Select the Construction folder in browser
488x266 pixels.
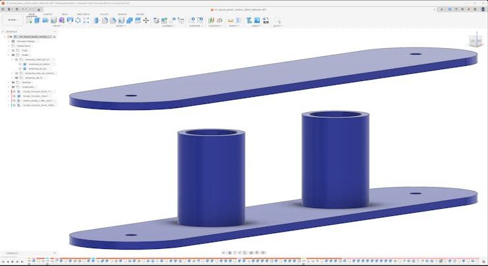click(x=28, y=87)
